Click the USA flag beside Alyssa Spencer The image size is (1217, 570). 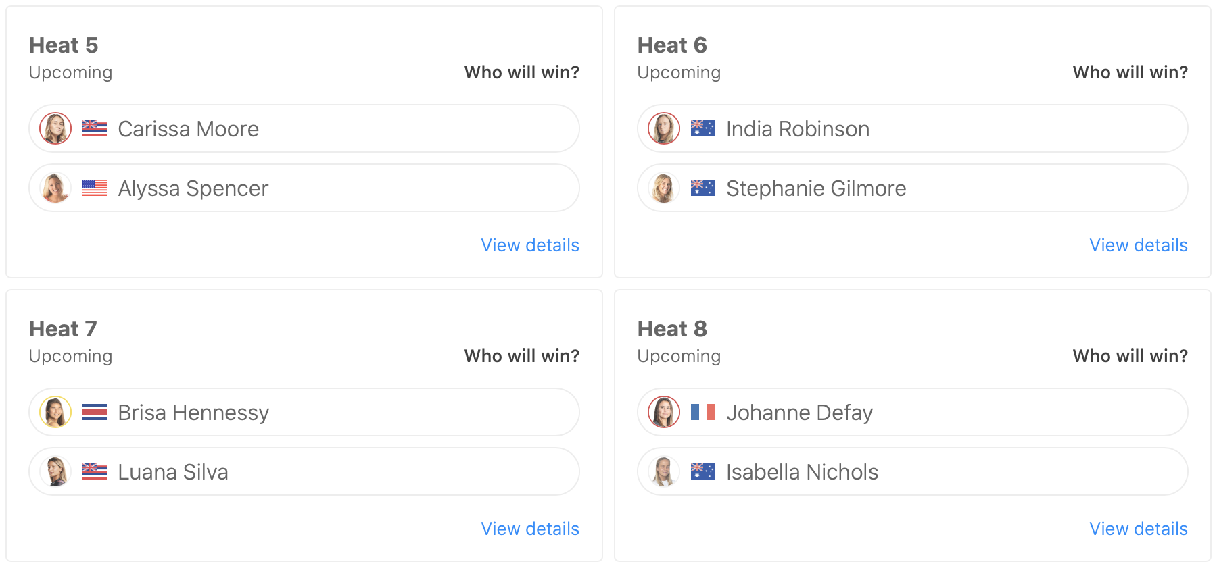(x=95, y=188)
